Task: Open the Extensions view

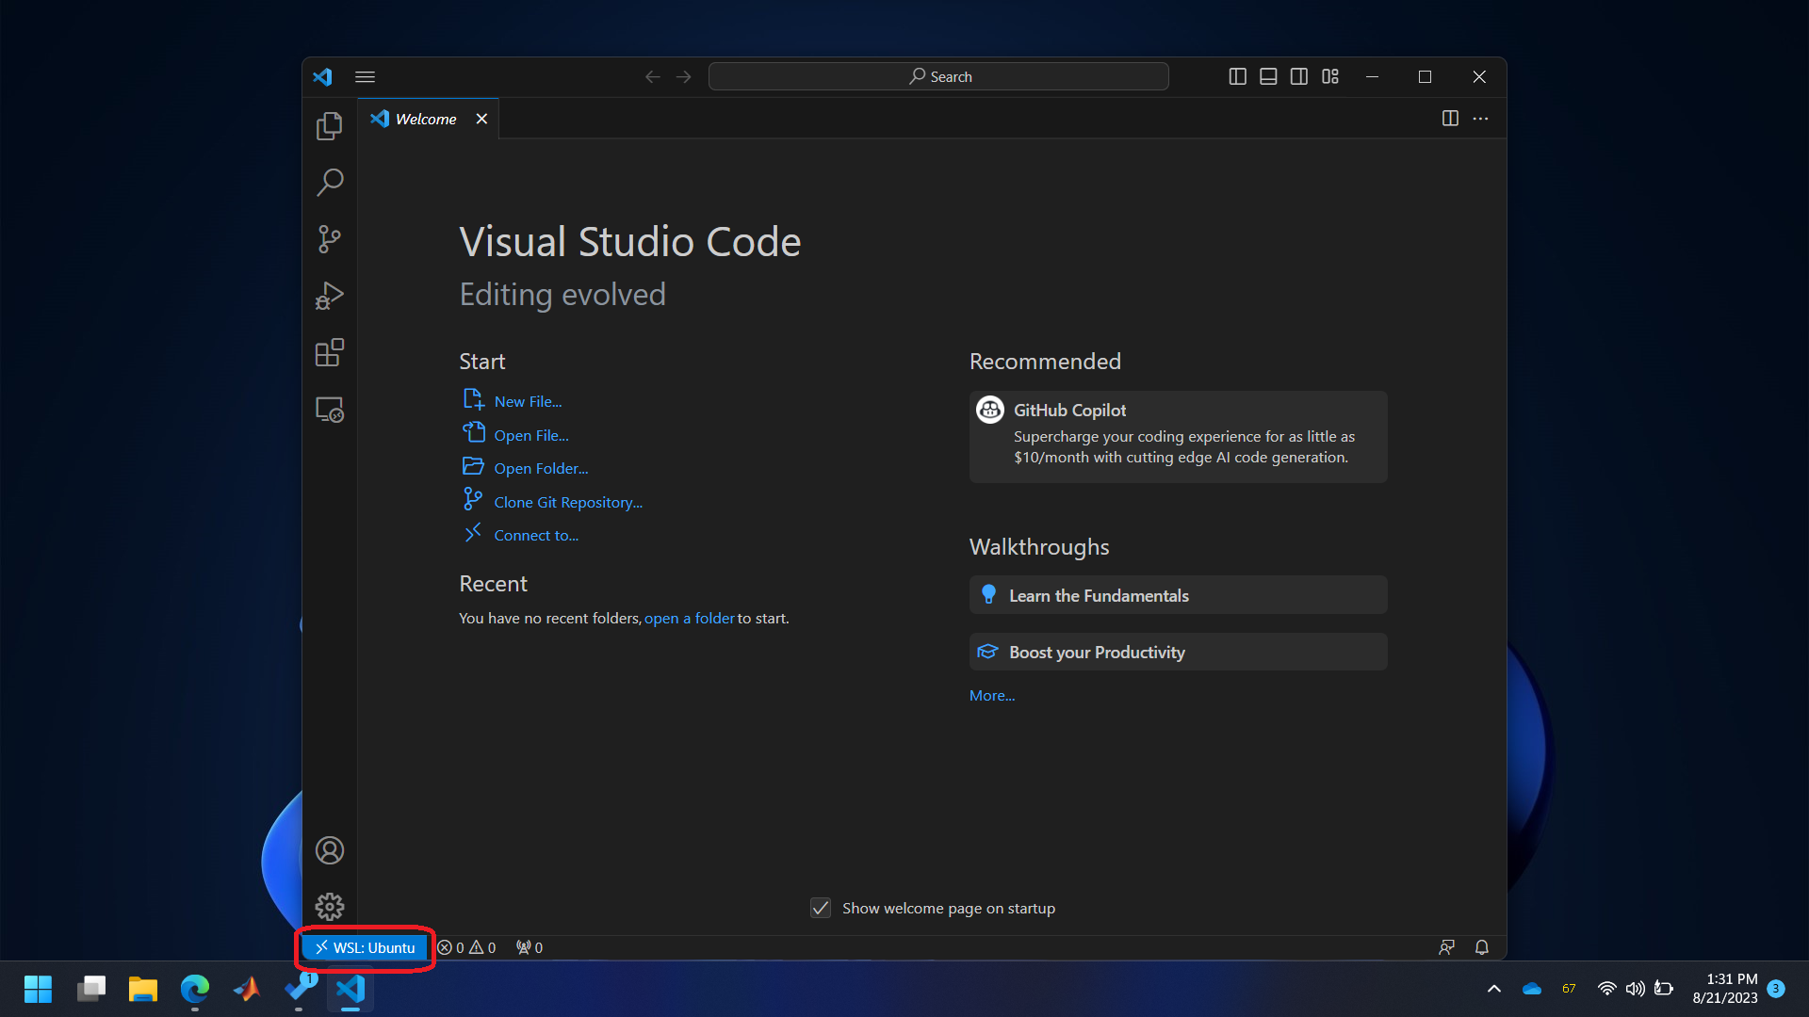Action: coord(329,353)
